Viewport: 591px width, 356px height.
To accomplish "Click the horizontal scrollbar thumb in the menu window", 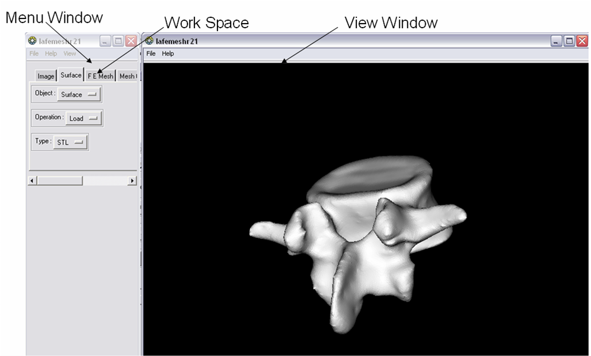I will (59, 181).
